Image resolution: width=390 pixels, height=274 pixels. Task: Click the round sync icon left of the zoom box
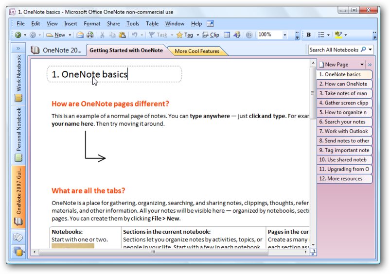point(249,35)
